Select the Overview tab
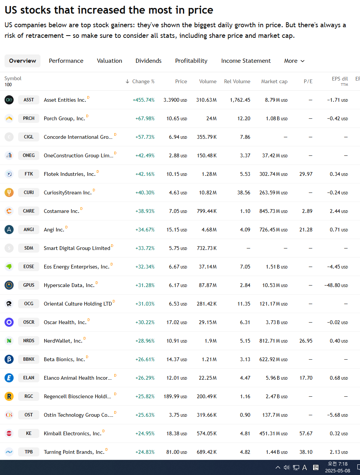Viewport: 360px width, 475px height. (x=23, y=61)
